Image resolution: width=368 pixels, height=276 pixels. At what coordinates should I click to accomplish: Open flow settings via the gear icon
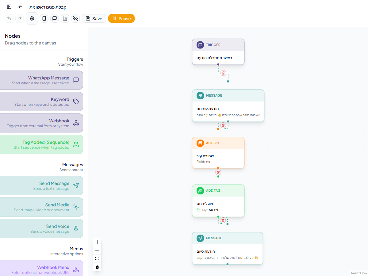pos(32,18)
